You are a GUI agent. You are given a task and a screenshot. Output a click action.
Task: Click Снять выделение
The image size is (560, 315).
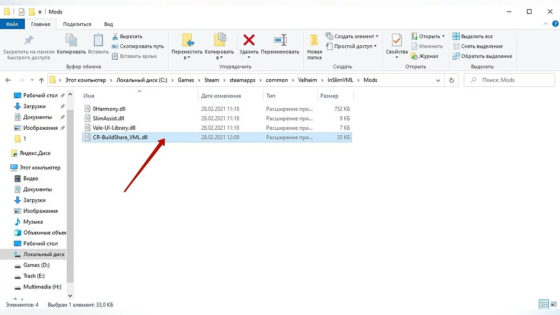point(477,46)
